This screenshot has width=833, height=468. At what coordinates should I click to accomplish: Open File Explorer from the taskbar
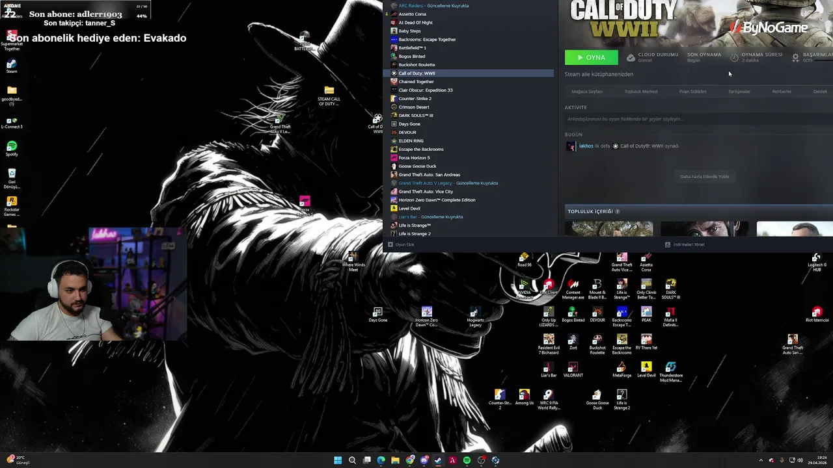coord(395,460)
